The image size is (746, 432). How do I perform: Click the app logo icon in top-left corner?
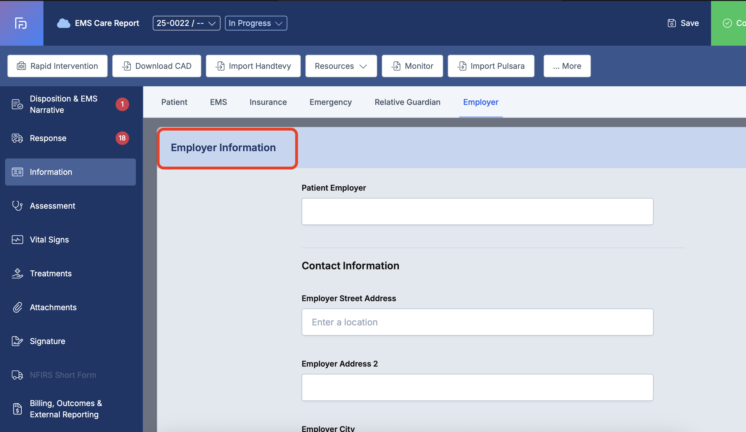coord(21,23)
